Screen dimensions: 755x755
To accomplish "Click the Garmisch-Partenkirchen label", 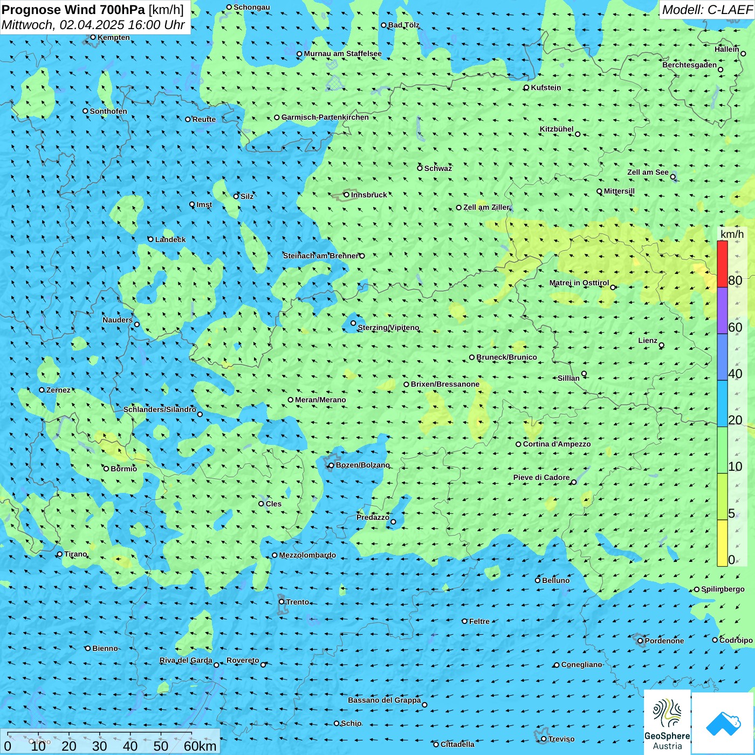I will pos(325,117).
